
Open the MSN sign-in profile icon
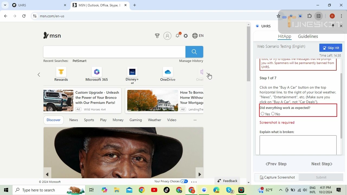point(167,36)
